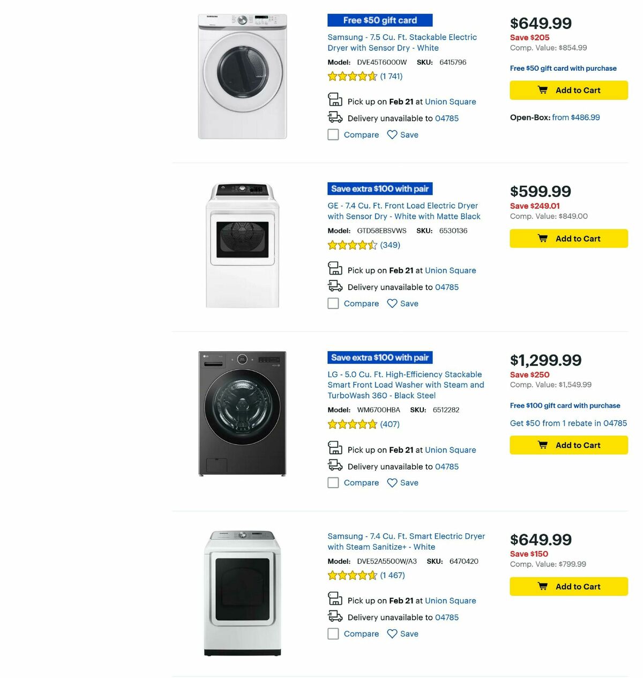Check Compare for the GE electric dryer
Screen dimensions: 643x678
[333, 303]
